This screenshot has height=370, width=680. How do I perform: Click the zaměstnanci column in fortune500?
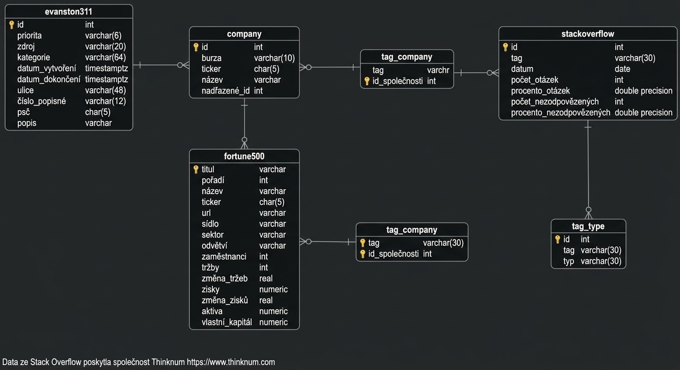tap(224, 257)
